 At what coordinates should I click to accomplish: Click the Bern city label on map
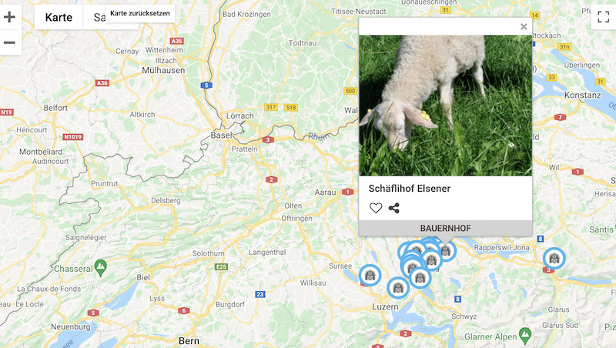tap(189, 340)
